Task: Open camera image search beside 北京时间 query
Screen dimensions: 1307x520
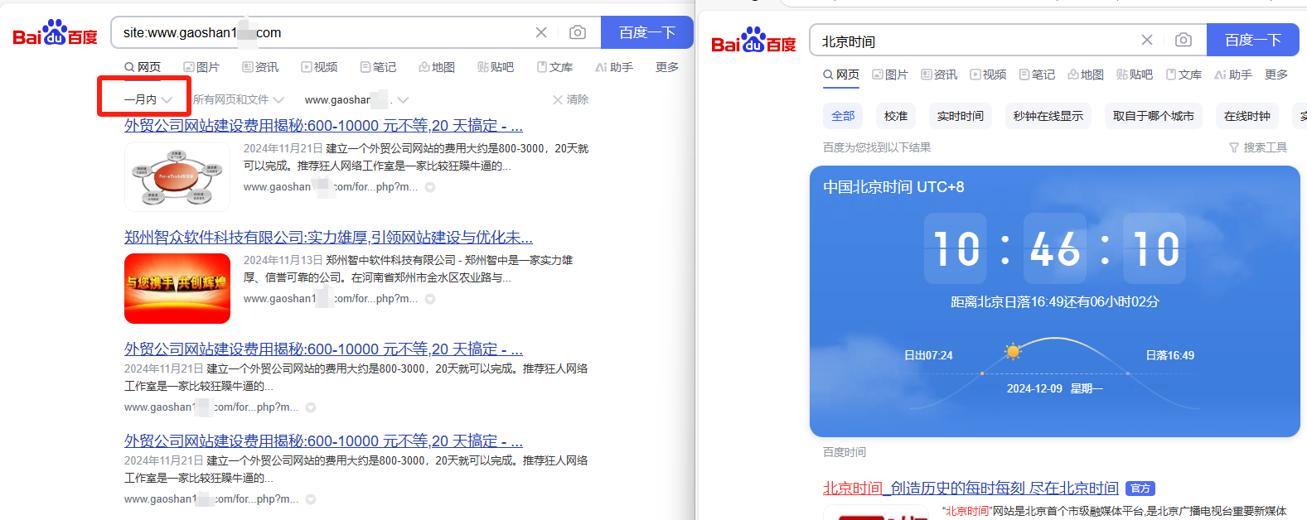Action: (1184, 40)
